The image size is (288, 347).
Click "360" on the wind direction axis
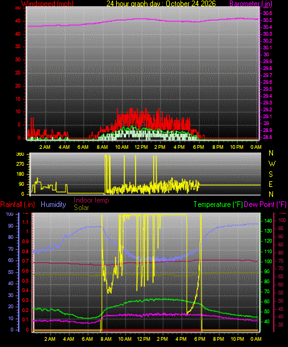click(x=20, y=154)
